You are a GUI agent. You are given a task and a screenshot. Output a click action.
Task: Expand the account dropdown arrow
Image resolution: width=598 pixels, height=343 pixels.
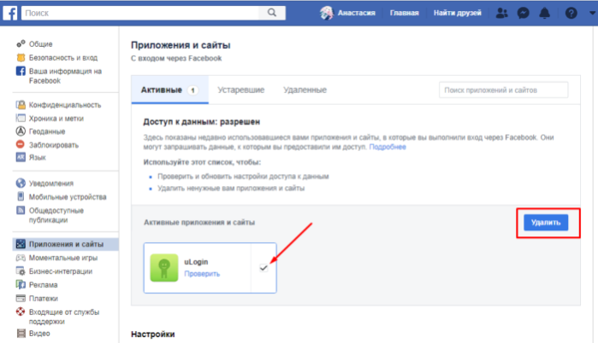592,13
